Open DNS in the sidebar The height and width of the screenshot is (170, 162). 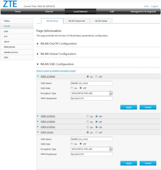[17, 57]
